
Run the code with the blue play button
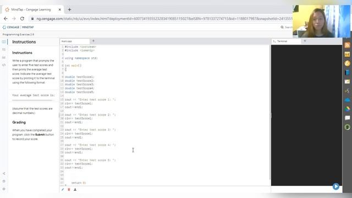click(336, 186)
